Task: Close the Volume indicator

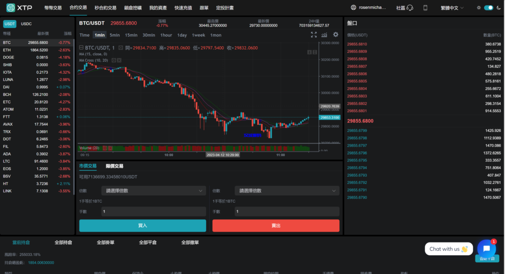Action: coord(110,148)
